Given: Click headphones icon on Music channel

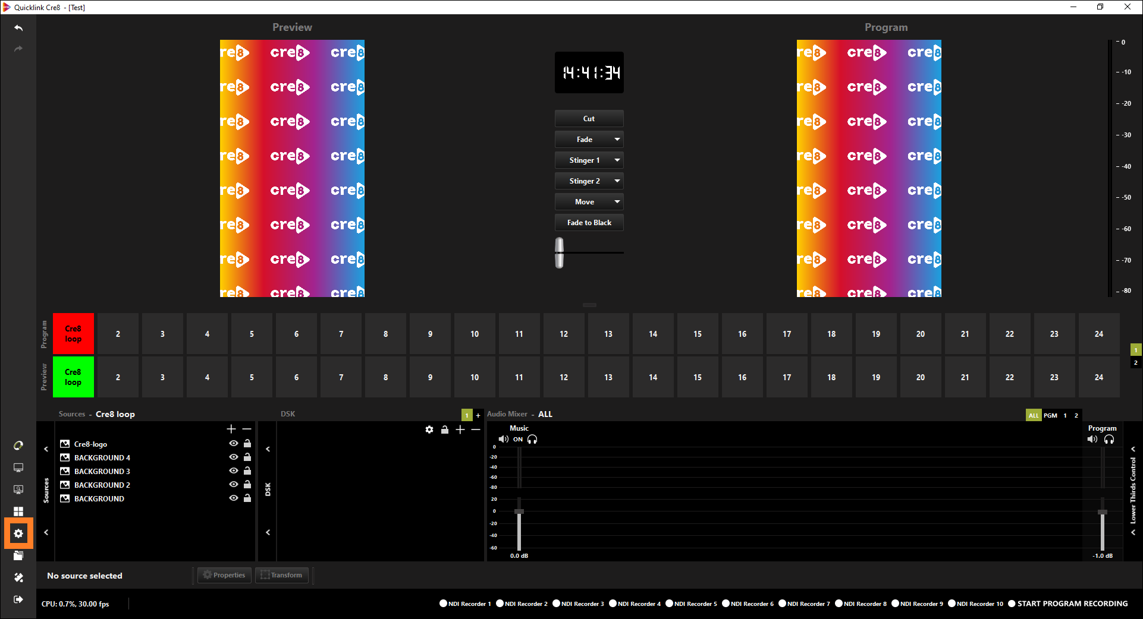Looking at the screenshot, I should pyautogui.click(x=532, y=440).
